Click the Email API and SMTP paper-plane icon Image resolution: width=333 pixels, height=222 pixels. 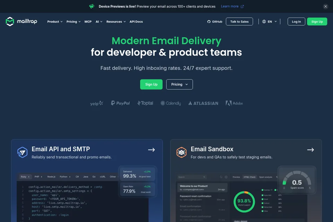[22, 152]
